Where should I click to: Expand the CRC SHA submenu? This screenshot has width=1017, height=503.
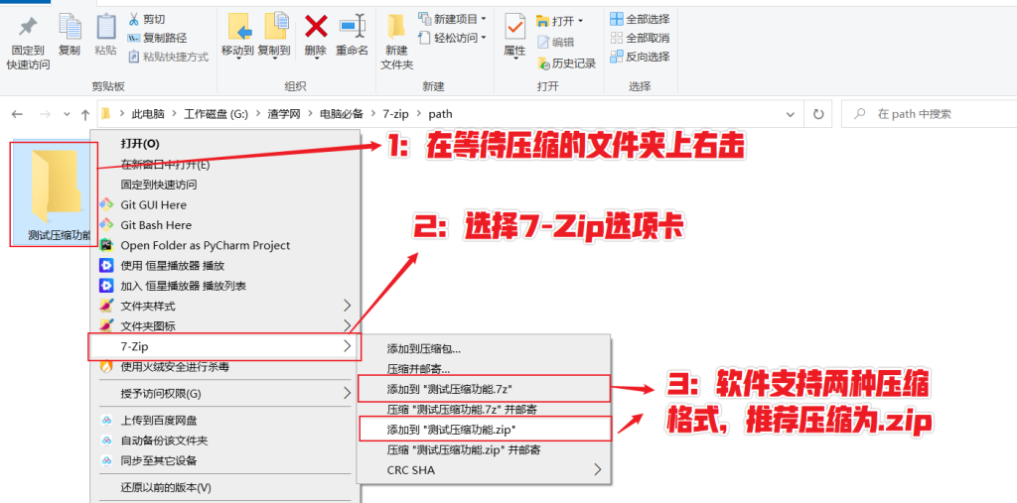pyautogui.click(x=484, y=470)
